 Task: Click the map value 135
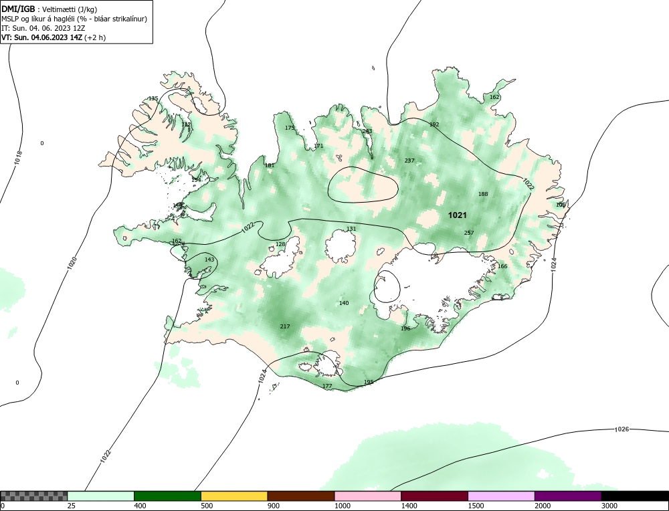click(153, 98)
